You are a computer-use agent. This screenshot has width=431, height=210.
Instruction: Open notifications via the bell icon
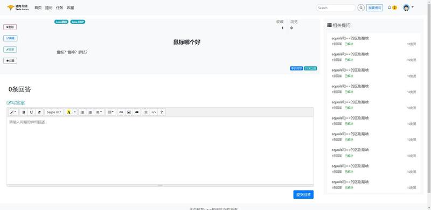pos(390,8)
